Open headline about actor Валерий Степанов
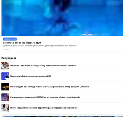123x117 pixels. click(x=50, y=87)
